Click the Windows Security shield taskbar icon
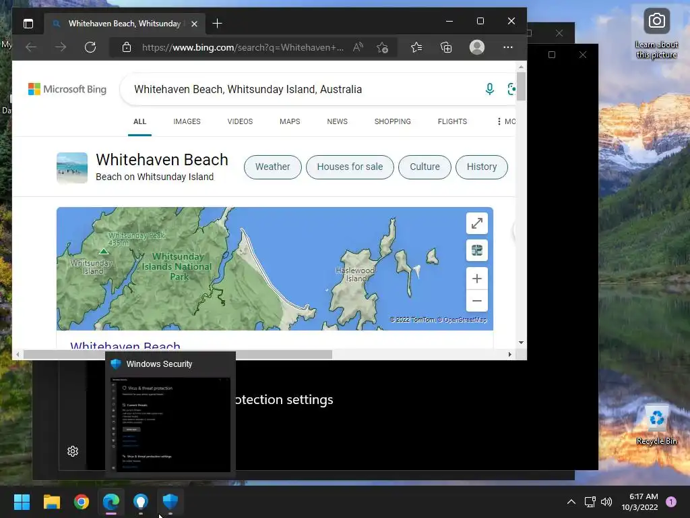The image size is (690, 518). click(x=170, y=502)
